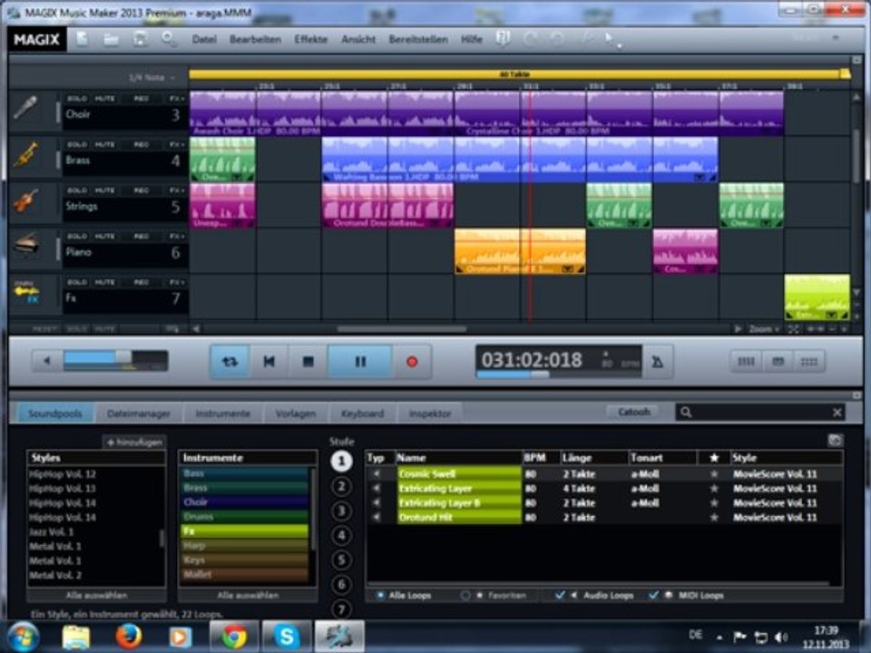Mute the Brass track
Viewport: 871px width, 653px height.
pyautogui.click(x=103, y=144)
